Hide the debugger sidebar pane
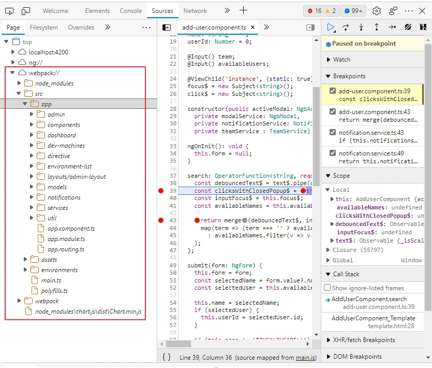The height and width of the screenshot is (368, 432). [310, 27]
